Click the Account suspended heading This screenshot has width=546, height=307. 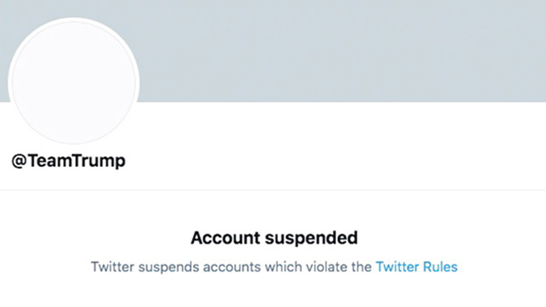[273, 237]
